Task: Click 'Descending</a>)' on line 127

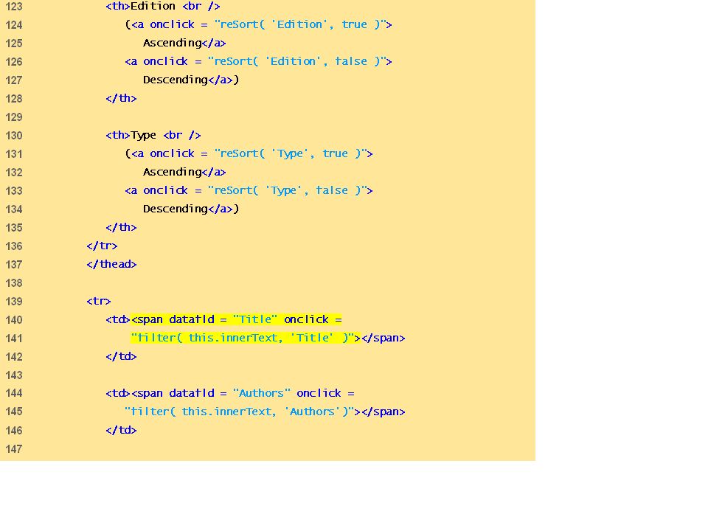Action: pyautogui.click(x=191, y=80)
